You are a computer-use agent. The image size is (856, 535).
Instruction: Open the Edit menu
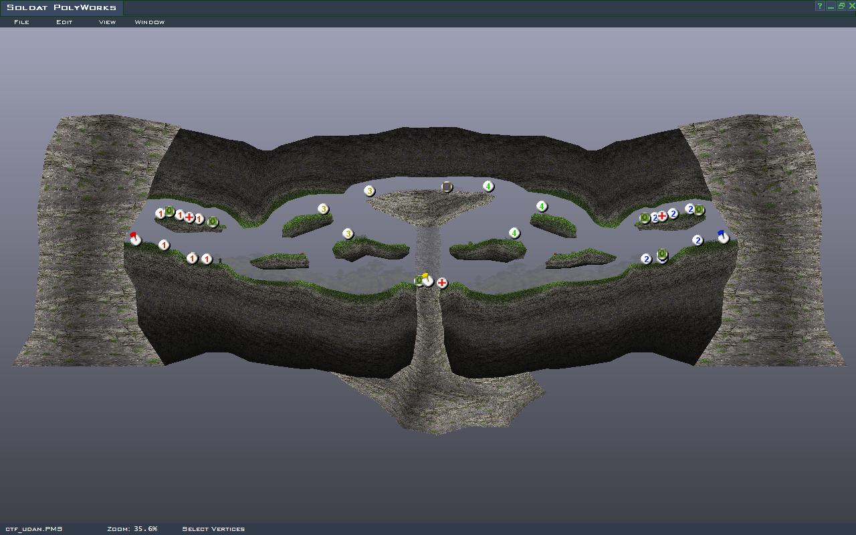pos(64,22)
